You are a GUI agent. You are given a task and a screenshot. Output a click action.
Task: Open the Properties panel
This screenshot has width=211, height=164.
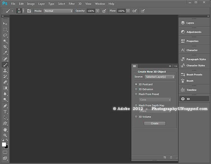click(194, 41)
